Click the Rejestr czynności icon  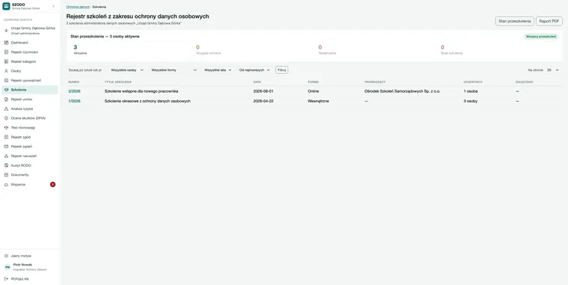(6, 52)
